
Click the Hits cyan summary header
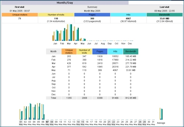click(128, 15)
